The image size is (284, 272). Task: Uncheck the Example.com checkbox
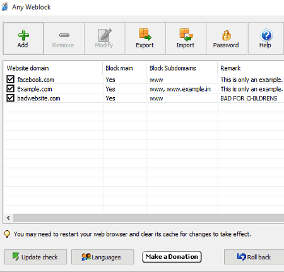tap(10, 88)
